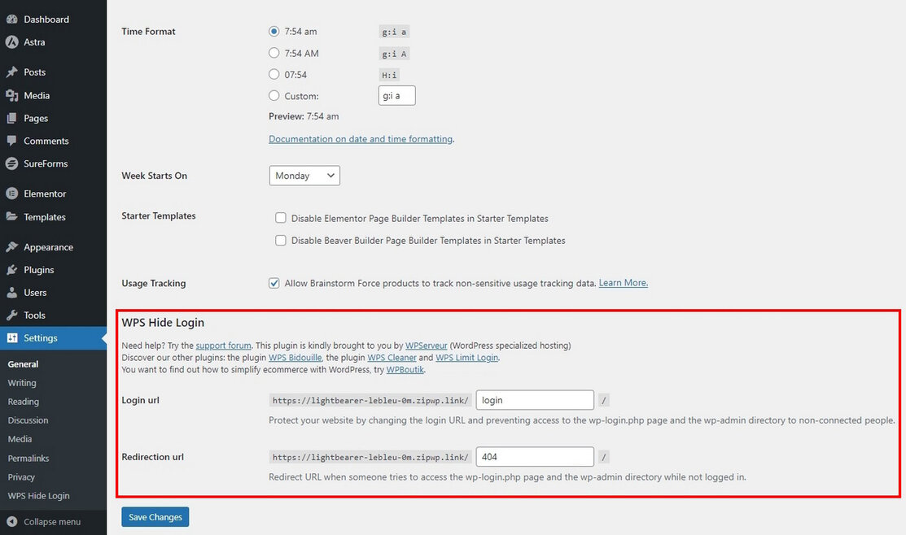Click the Templates folder icon

(11, 217)
